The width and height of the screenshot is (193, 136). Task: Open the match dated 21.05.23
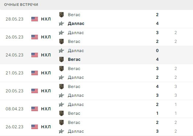click(x=96, y=73)
